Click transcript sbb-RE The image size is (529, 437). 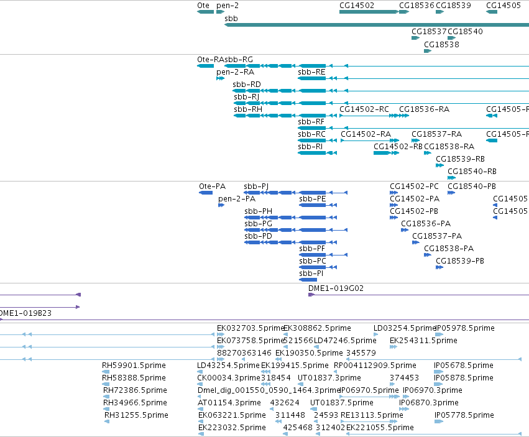tap(413, 78)
